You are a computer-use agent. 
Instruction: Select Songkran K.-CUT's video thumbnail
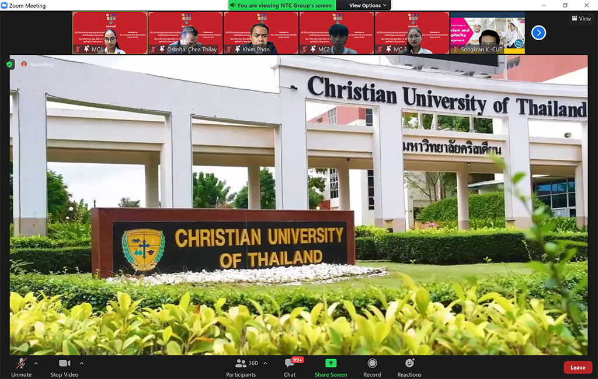click(x=488, y=33)
